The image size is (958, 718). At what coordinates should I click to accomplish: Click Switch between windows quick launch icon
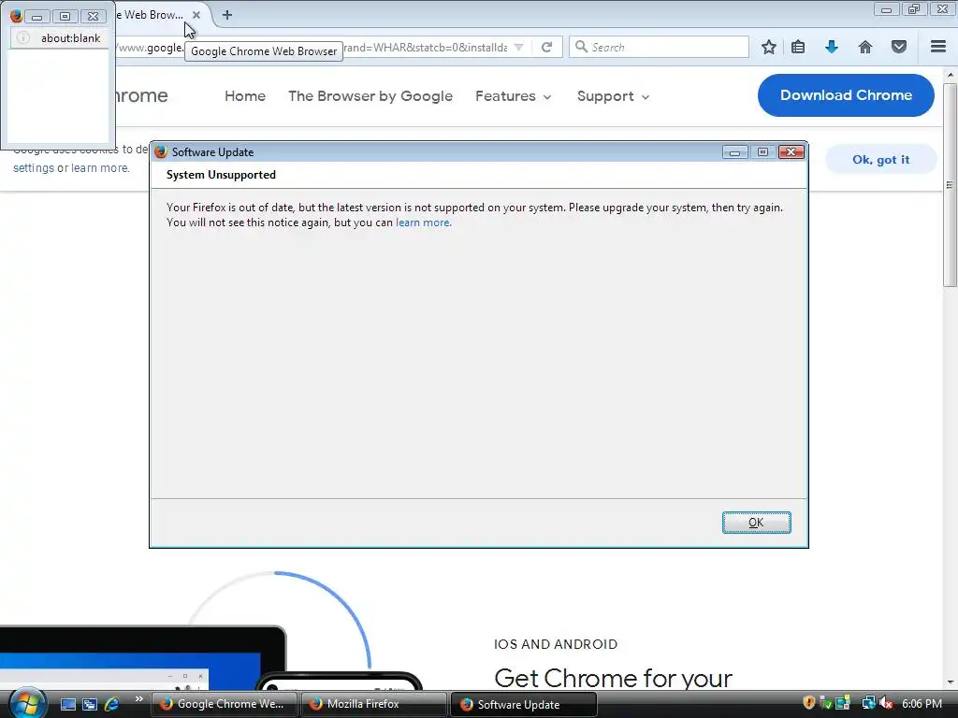(90, 705)
